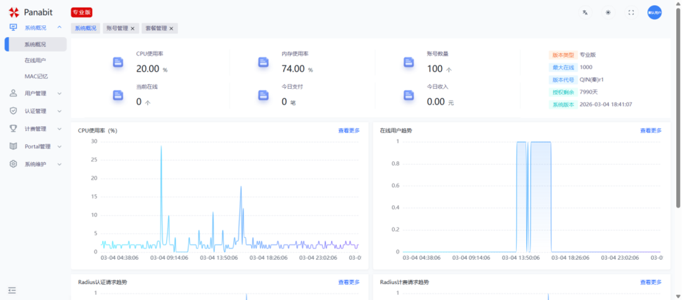Close the 套餐管理 tab
This screenshot has width=682, height=300.
point(171,28)
